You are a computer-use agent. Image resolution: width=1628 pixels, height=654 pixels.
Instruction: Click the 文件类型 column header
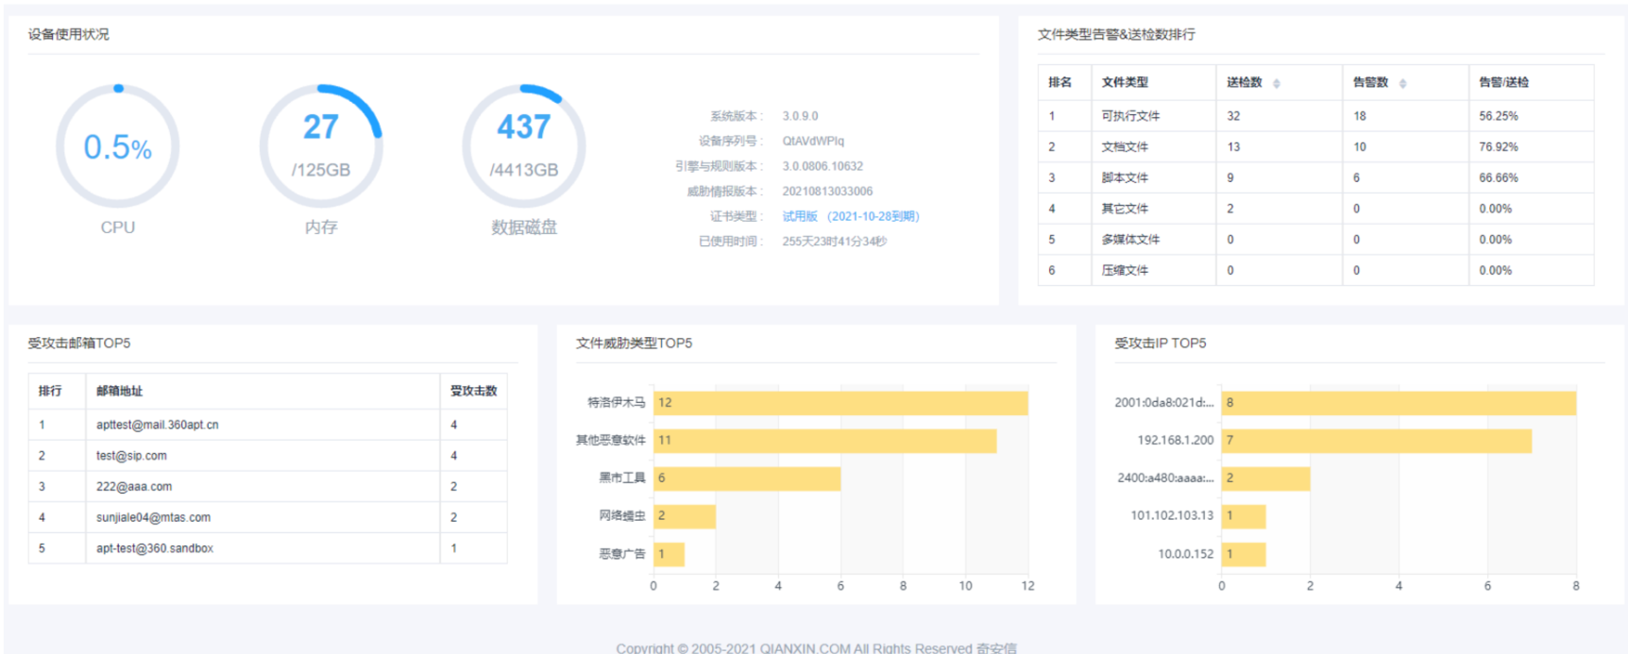click(1125, 82)
